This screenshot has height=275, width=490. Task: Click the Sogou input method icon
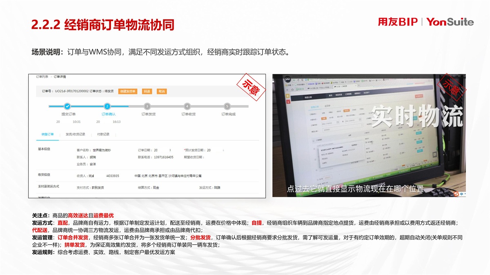coord(456,193)
